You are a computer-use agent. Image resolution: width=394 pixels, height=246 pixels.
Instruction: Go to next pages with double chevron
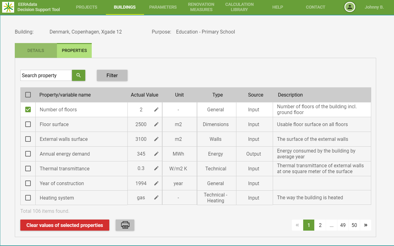tap(366, 225)
